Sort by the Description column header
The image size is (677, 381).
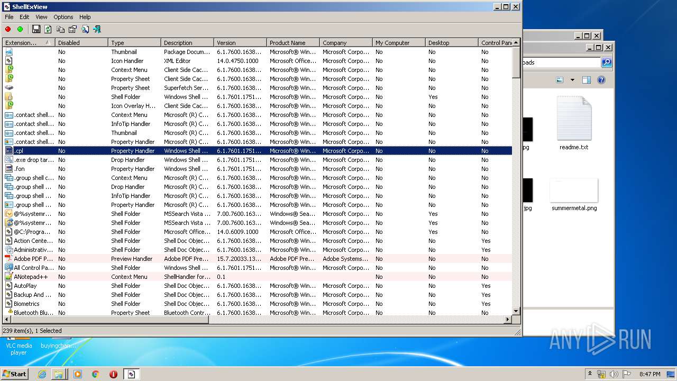(x=187, y=43)
